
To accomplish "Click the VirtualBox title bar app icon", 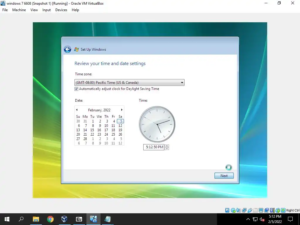I will click(x=3, y=3).
